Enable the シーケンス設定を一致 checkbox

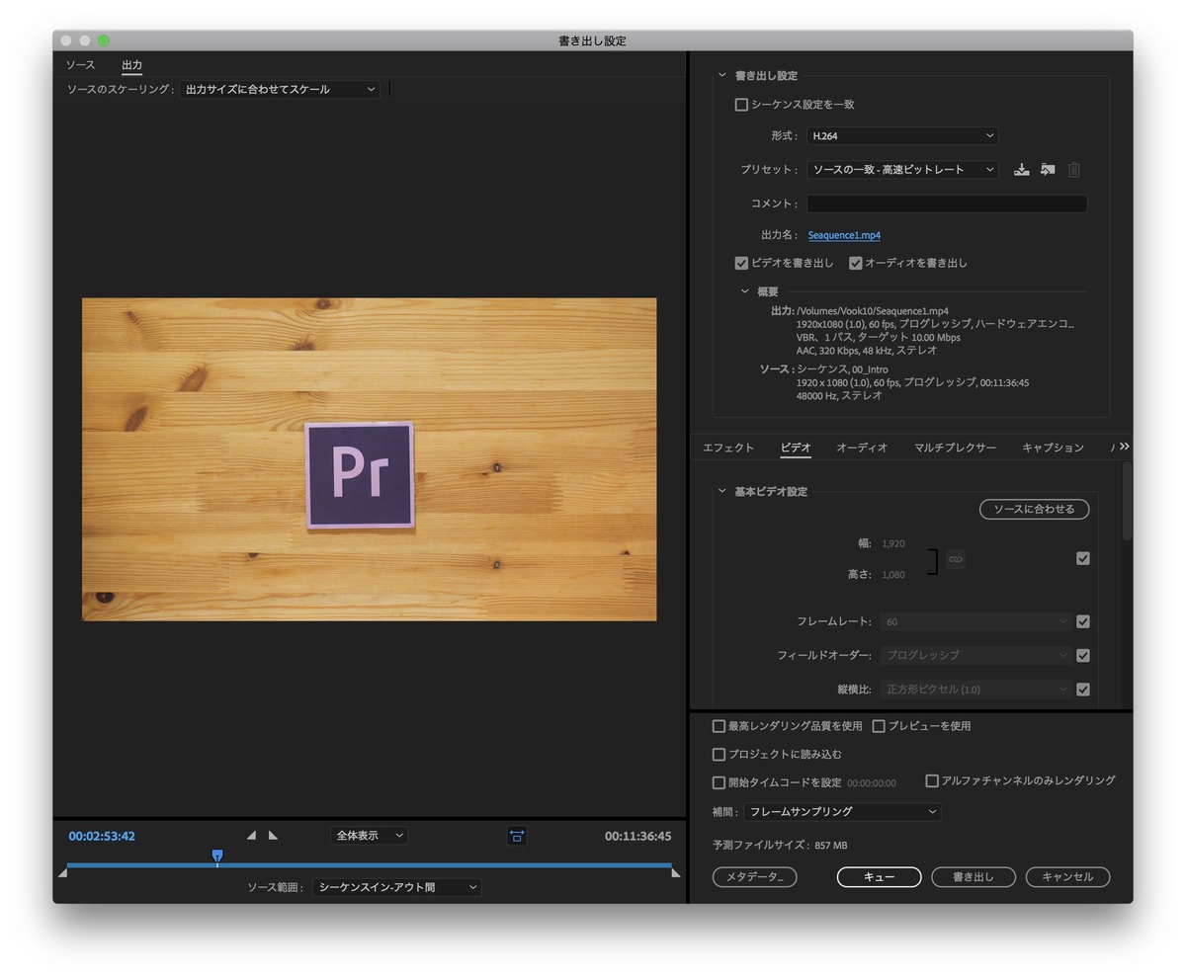point(741,105)
